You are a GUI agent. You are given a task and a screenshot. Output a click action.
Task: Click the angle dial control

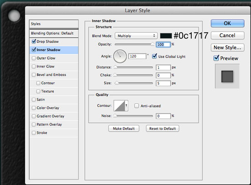click(120, 56)
